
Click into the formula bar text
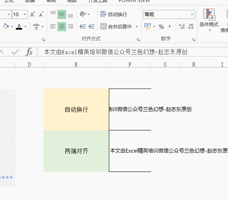(133, 52)
